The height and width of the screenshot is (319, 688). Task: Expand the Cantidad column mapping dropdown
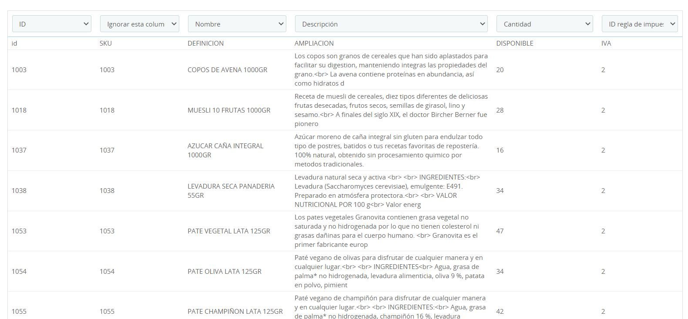[x=545, y=24]
